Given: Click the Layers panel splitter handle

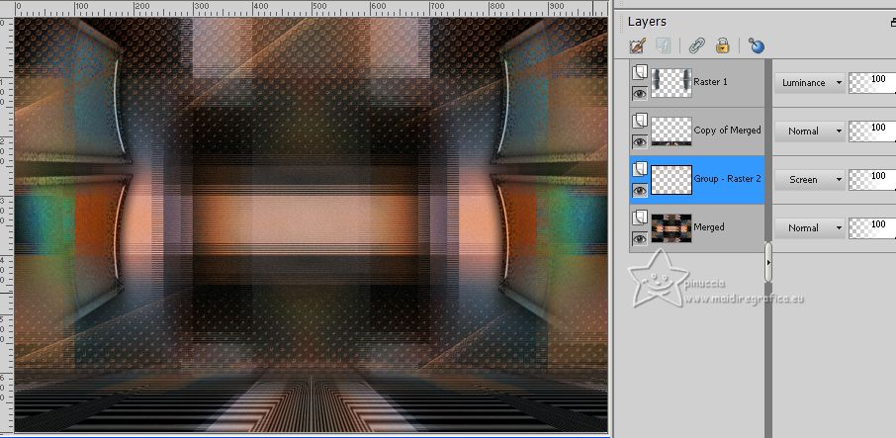Looking at the screenshot, I should pos(768,262).
